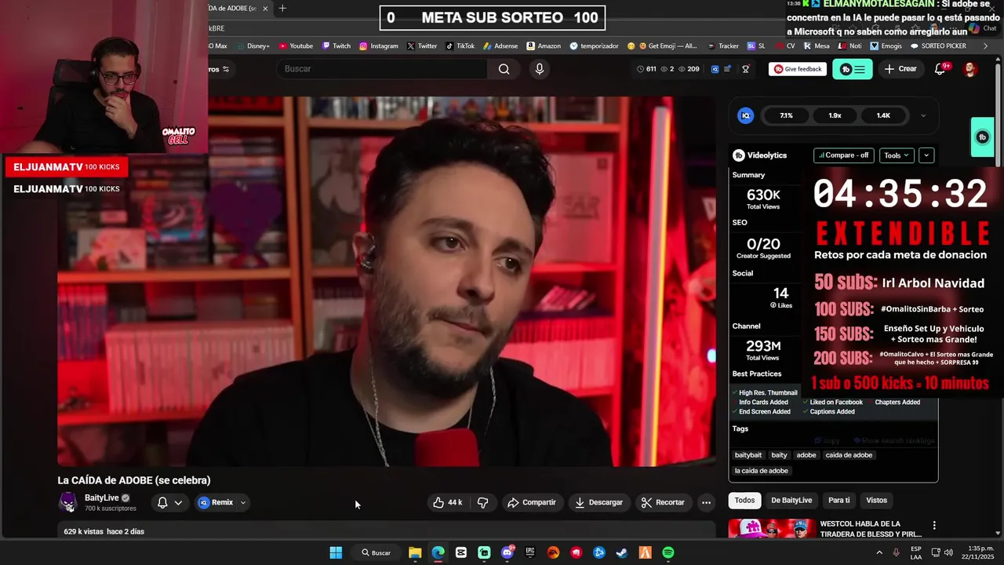This screenshot has width=1004, height=565.
Task: Select the Todos filter chip
Action: 744,500
